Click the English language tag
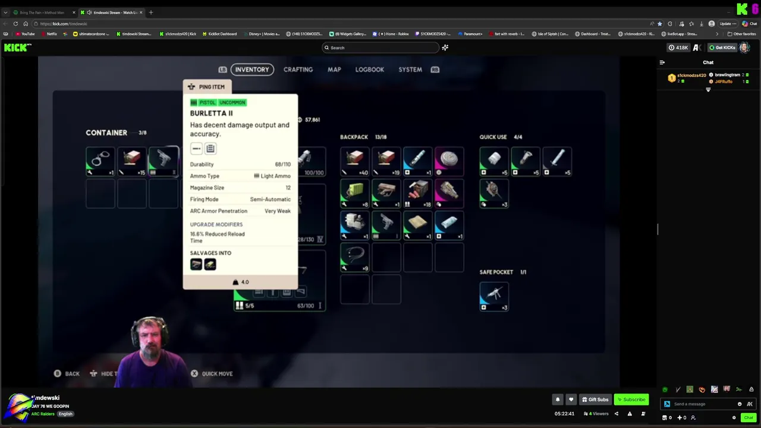761x428 pixels. [65, 414]
